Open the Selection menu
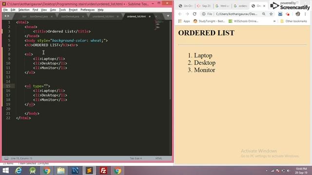This screenshot has height=175, width=312. pos(24,10)
